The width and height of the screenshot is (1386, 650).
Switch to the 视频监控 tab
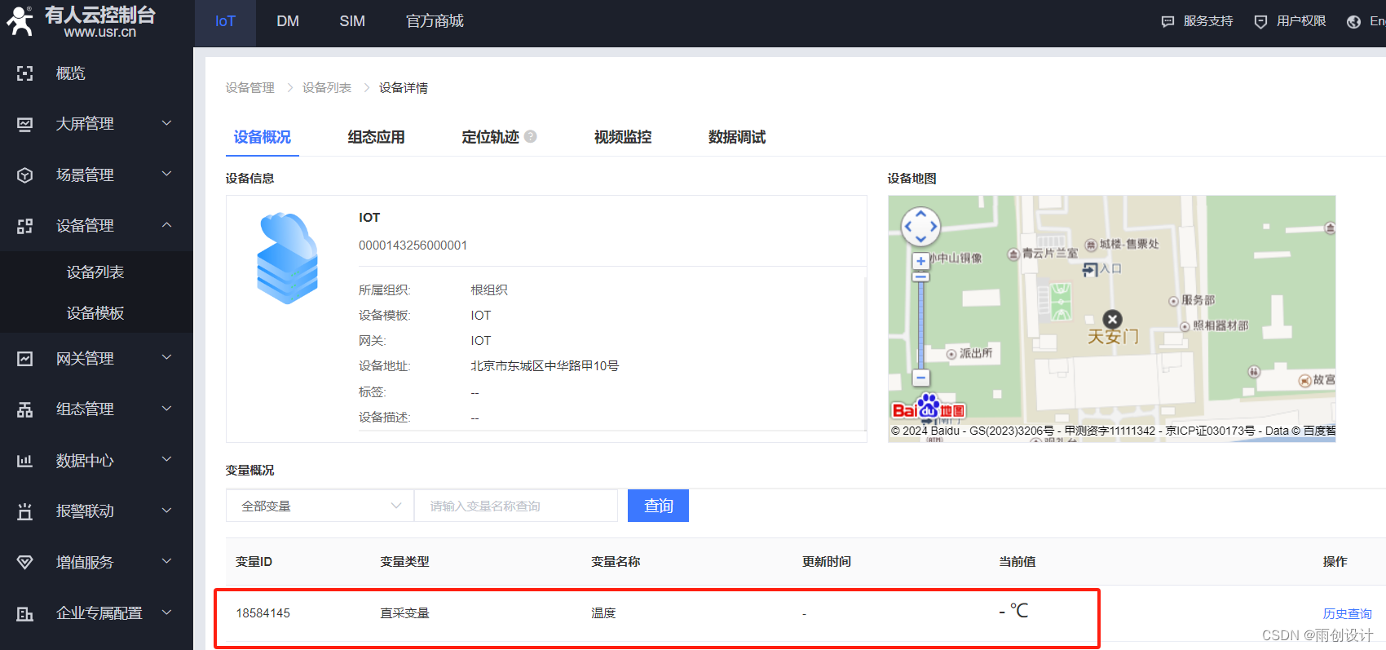point(623,137)
